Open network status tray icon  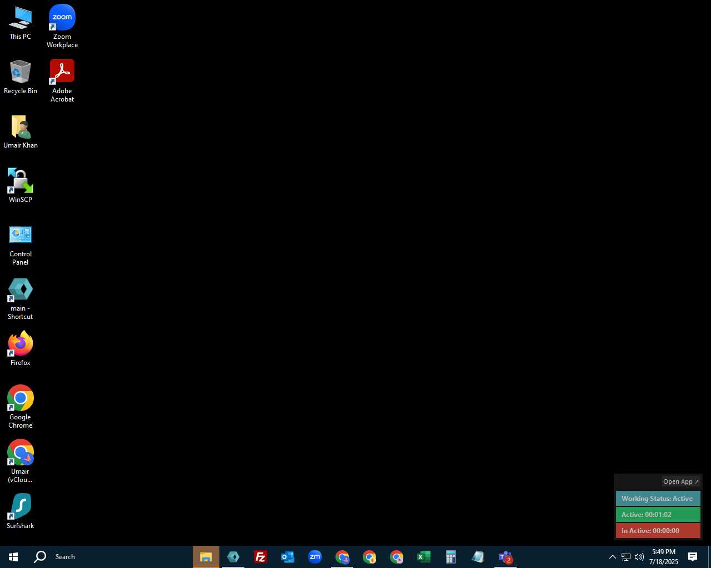tap(625, 557)
